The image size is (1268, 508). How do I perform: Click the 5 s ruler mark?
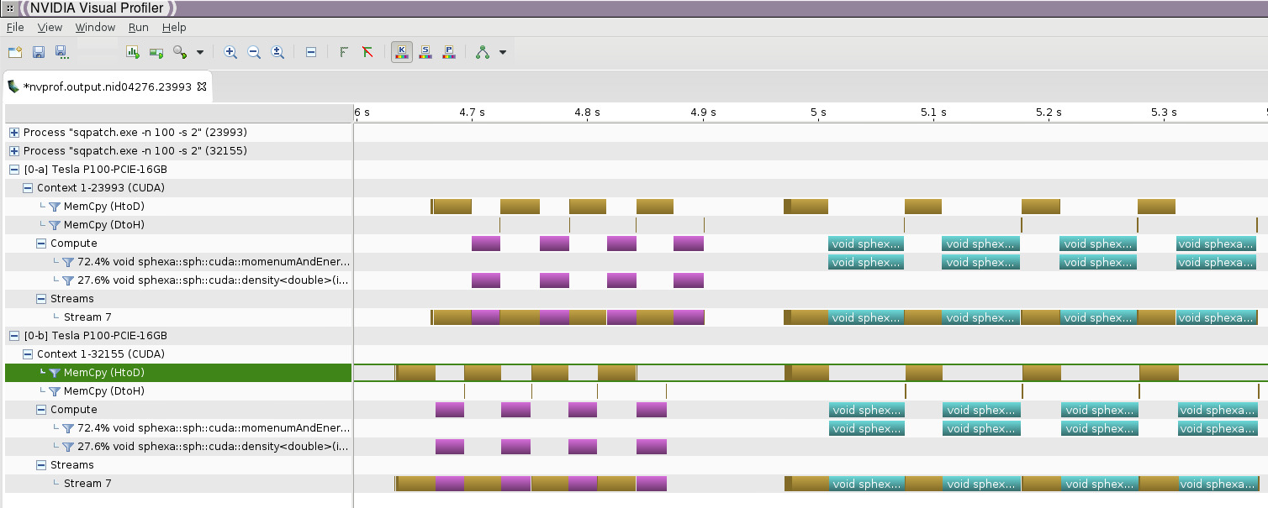pos(818,112)
